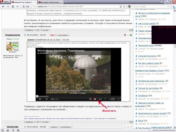This screenshot has width=176, height=132.
Task: Click Рециркулятор's avatar image
Action: (12, 46)
